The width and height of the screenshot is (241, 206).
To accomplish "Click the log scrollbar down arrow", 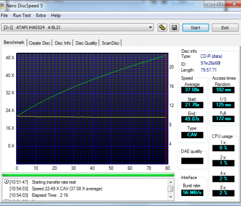I will (x=171, y=197).
